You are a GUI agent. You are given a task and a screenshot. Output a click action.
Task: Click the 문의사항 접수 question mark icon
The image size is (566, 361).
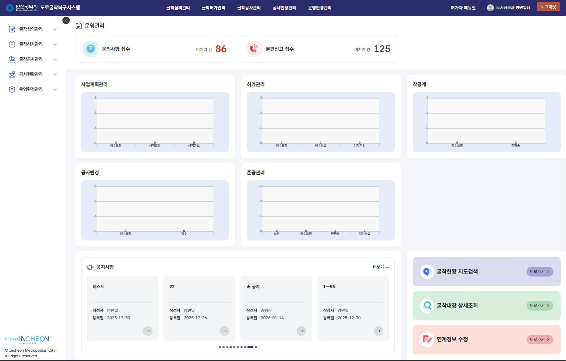[90, 49]
